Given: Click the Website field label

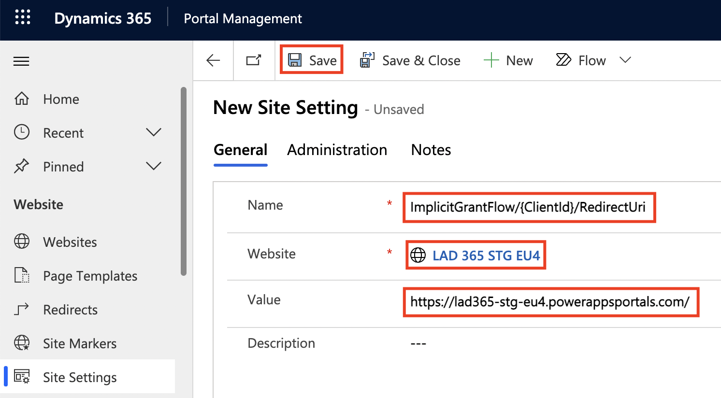Looking at the screenshot, I should [x=272, y=254].
